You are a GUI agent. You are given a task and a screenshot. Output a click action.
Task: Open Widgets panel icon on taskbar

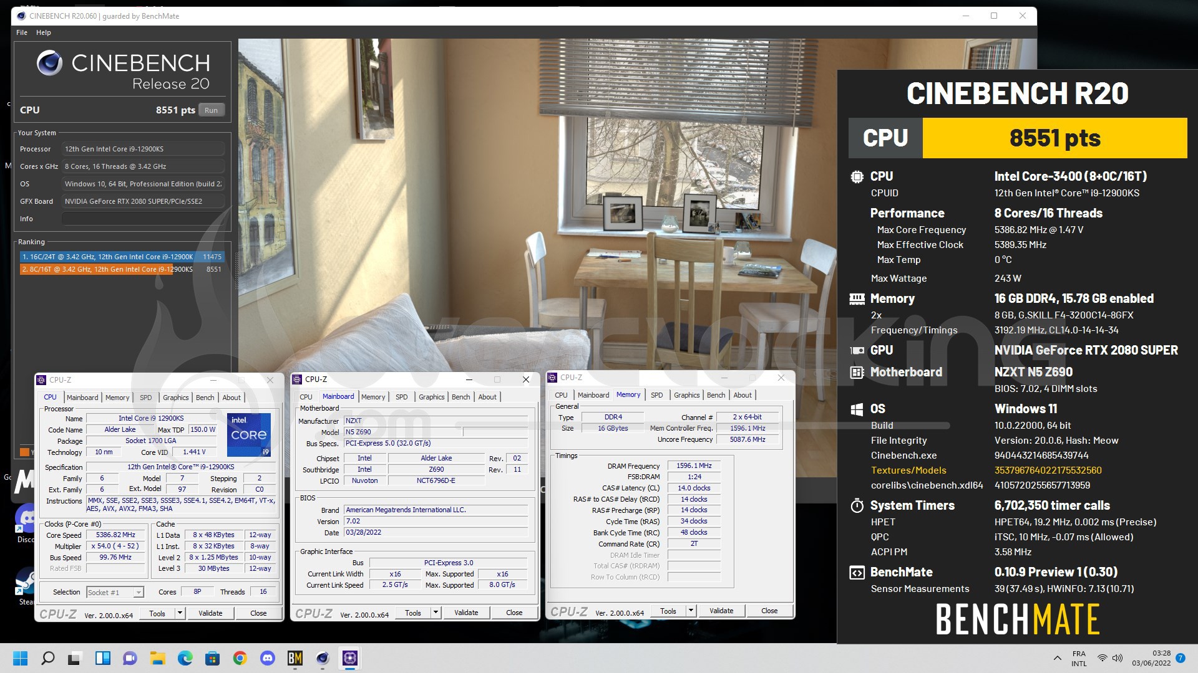tap(102, 658)
